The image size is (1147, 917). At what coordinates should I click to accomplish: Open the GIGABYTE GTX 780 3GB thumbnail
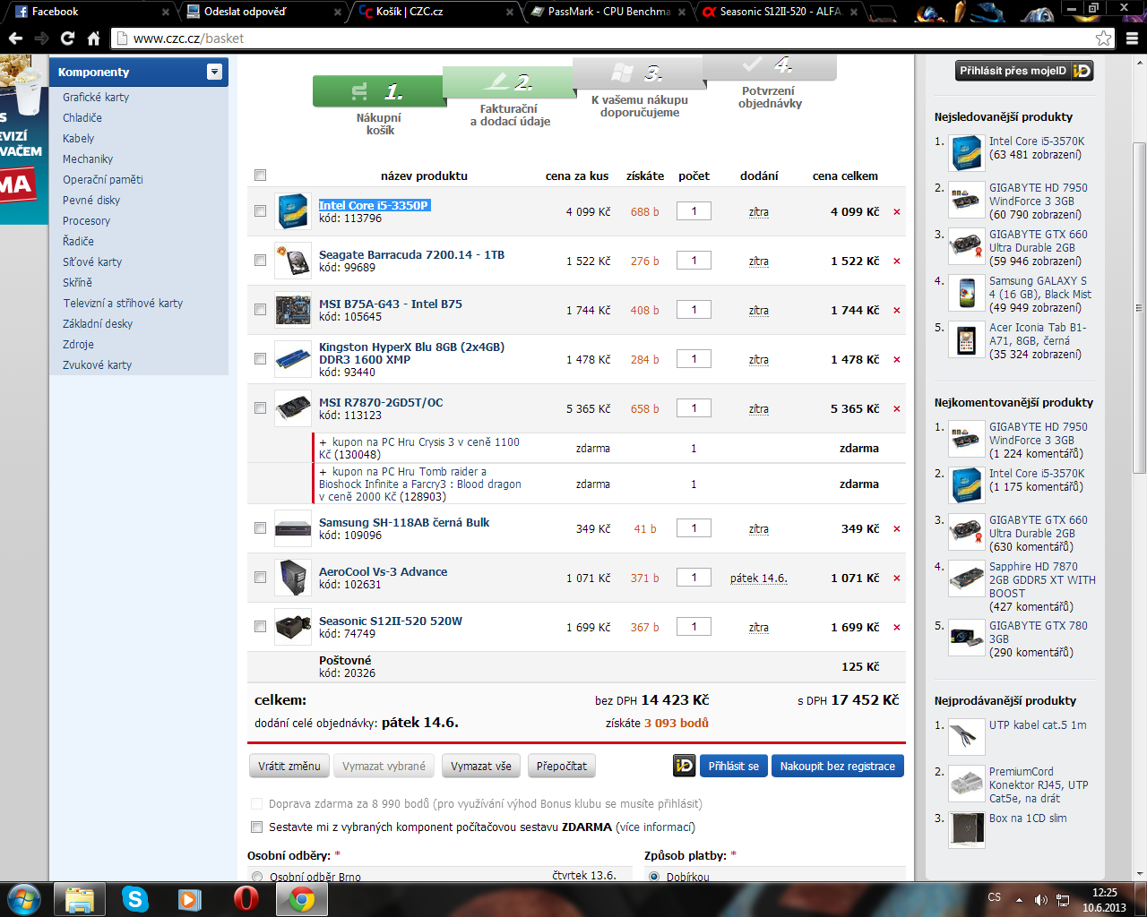click(967, 638)
